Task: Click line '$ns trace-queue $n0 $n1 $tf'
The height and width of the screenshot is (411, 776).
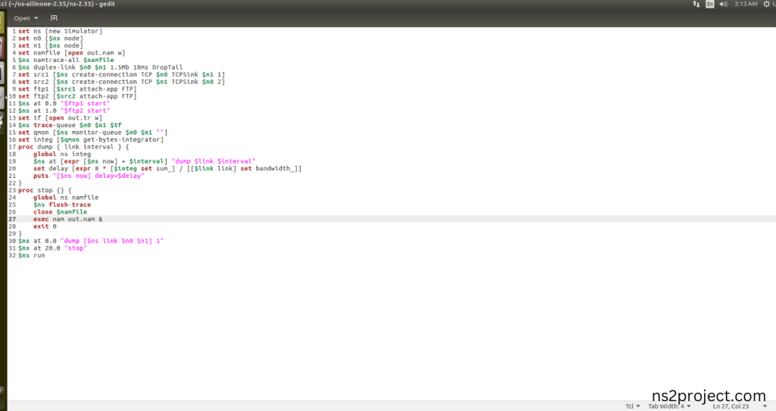Action: click(70, 126)
